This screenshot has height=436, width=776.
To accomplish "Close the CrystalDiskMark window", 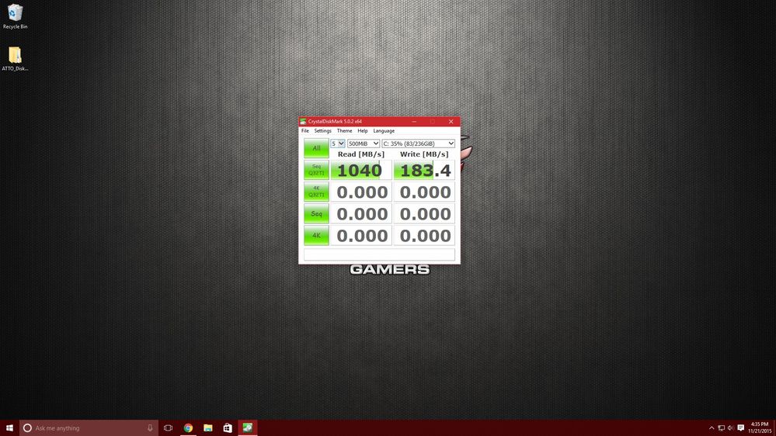I will pyautogui.click(x=451, y=122).
